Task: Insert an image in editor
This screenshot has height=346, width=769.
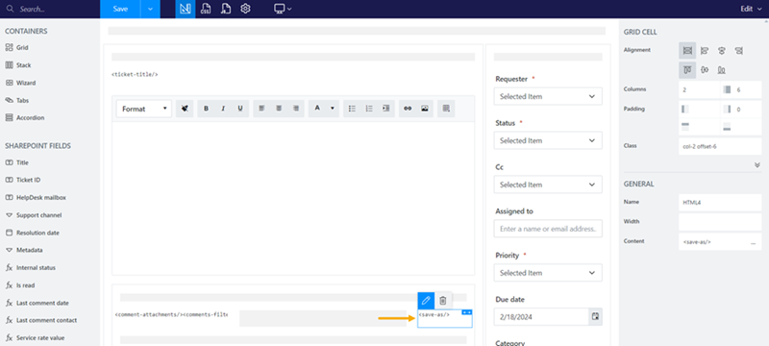Action: [425, 109]
